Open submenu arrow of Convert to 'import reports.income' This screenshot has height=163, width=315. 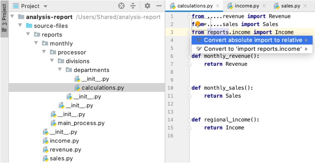click(306, 49)
